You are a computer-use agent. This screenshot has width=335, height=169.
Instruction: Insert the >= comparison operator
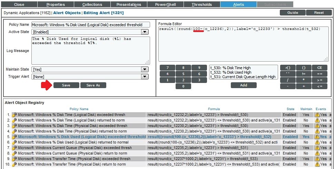click(319, 80)
